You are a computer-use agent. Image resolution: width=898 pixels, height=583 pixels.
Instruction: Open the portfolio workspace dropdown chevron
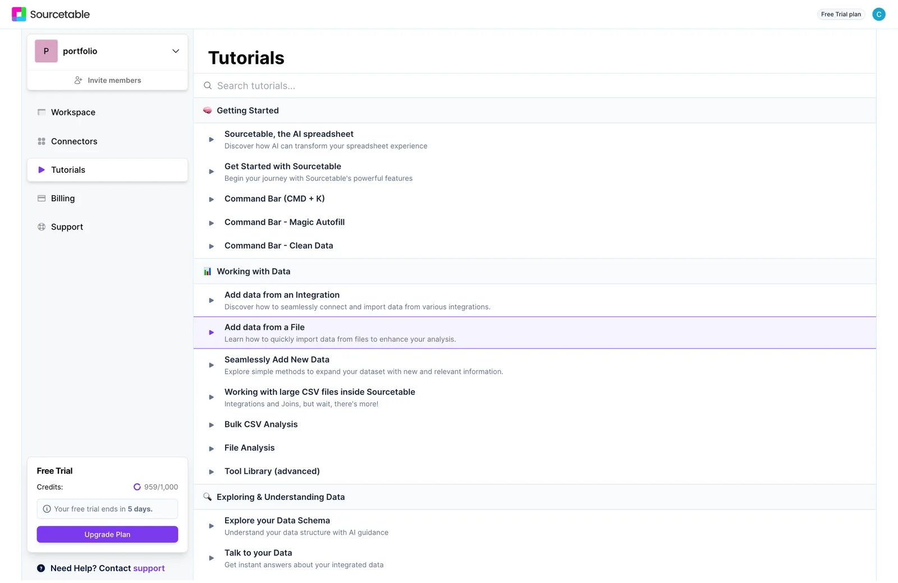click(176, 51)
